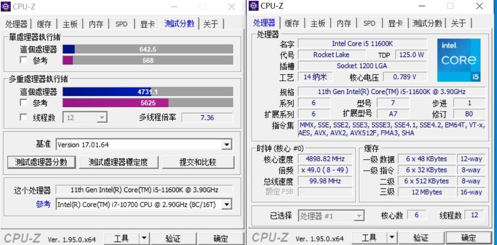The image size is (497, 245).
Task: Select 測試分數 tab in left window
Action: [x=180, y=23]
